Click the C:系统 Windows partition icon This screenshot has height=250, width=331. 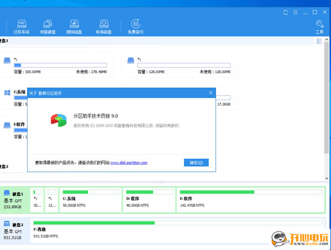(x=7, y=93)
